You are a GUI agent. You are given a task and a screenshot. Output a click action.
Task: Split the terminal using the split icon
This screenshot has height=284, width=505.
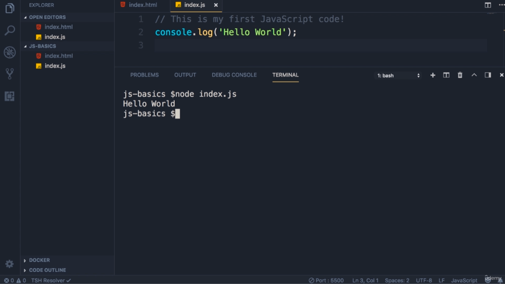tap(446, 75)
